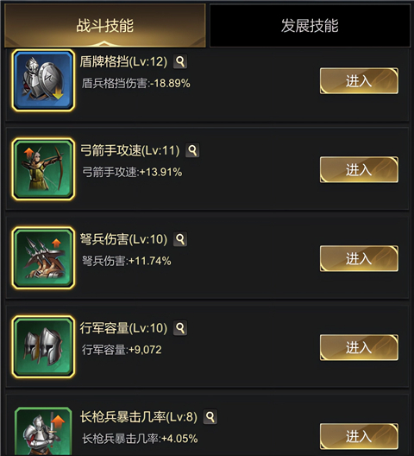
Task: Click 进入 button for 盾牌格挡 skill
Action: coord(359,81)
